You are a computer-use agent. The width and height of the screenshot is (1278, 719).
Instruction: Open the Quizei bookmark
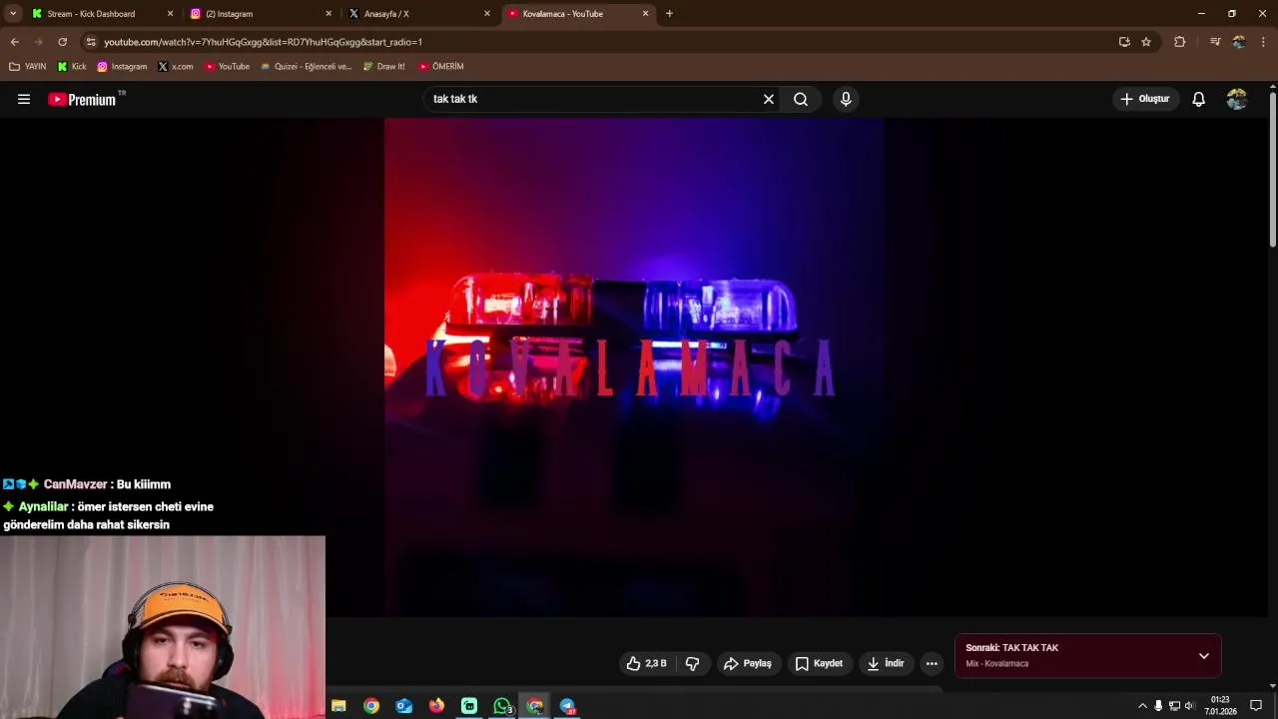306,67
